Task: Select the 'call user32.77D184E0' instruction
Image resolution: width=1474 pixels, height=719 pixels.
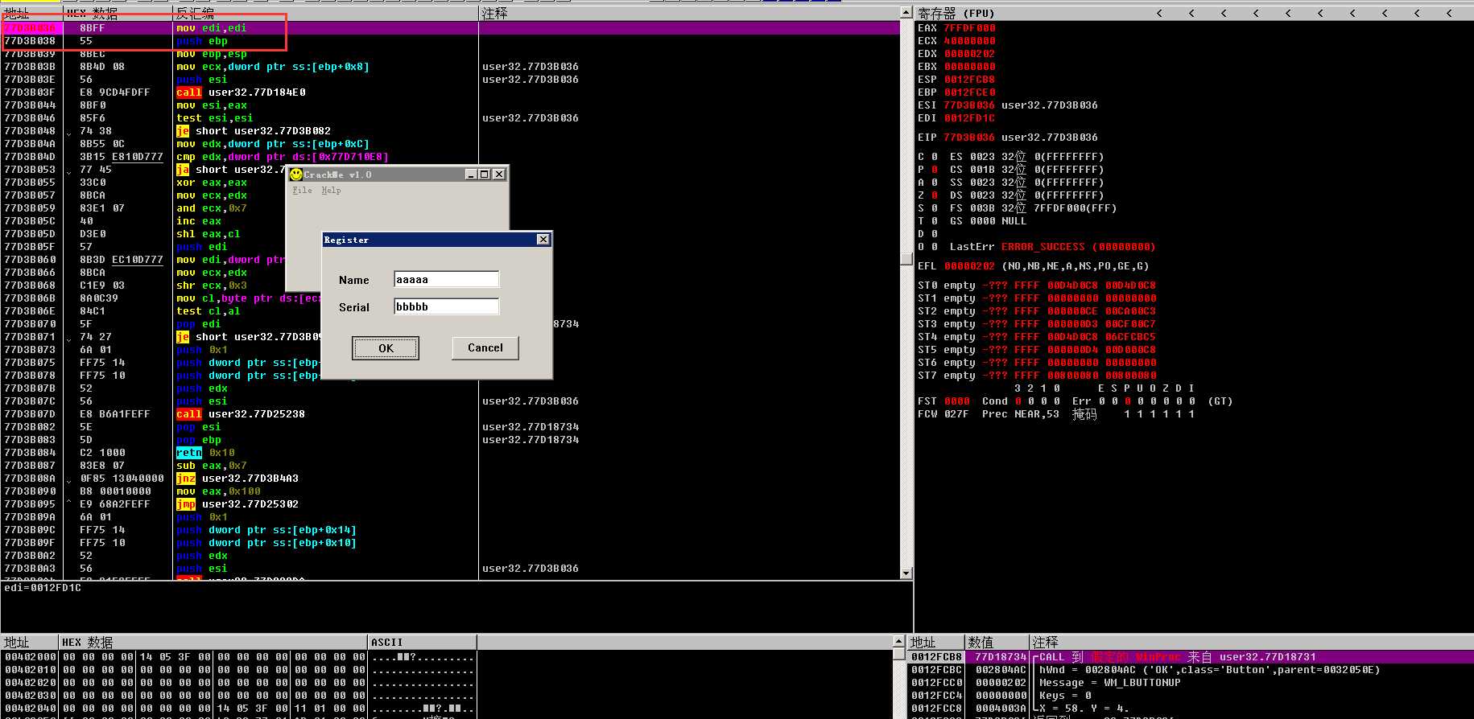Action: pos(241,92)
